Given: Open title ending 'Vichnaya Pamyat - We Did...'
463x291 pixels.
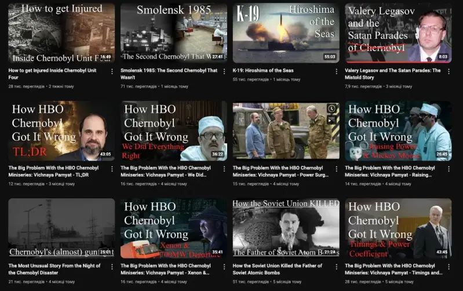Looking at the screenshot, I should tap(166, 172).
